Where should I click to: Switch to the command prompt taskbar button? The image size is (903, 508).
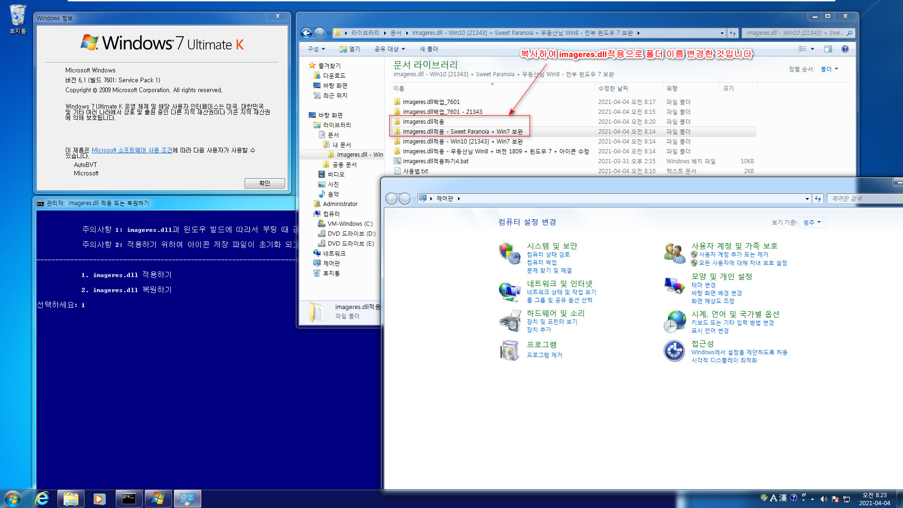(129, 499)
